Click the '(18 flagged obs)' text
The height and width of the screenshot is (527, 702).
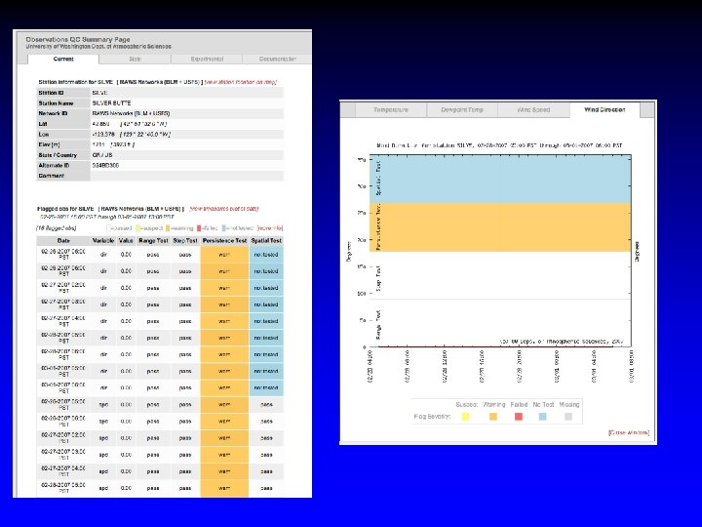(x=56, y=228)
